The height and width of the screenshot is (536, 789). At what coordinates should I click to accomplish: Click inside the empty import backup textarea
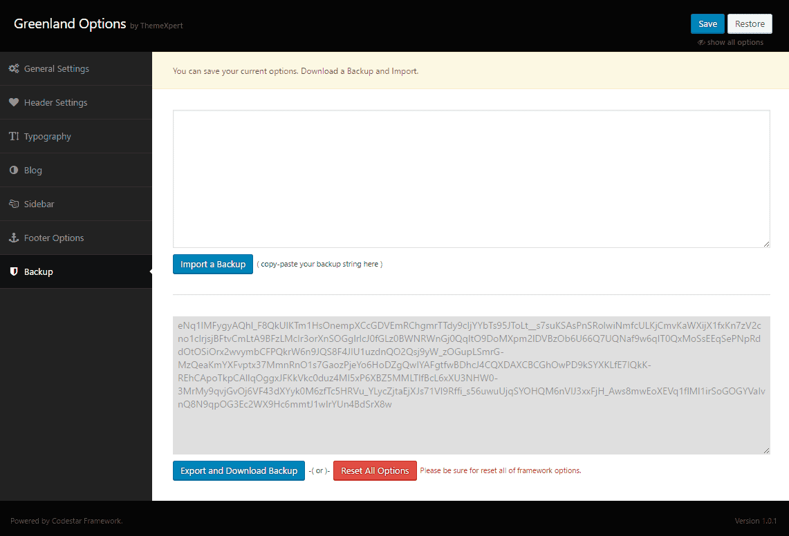click(x=471, y=178)
